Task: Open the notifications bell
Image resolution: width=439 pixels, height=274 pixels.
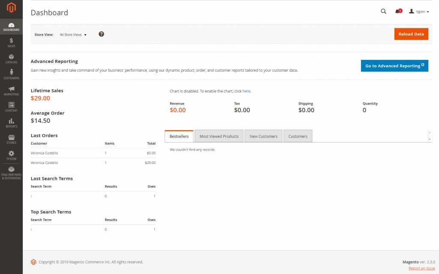Action: (397, 11)
